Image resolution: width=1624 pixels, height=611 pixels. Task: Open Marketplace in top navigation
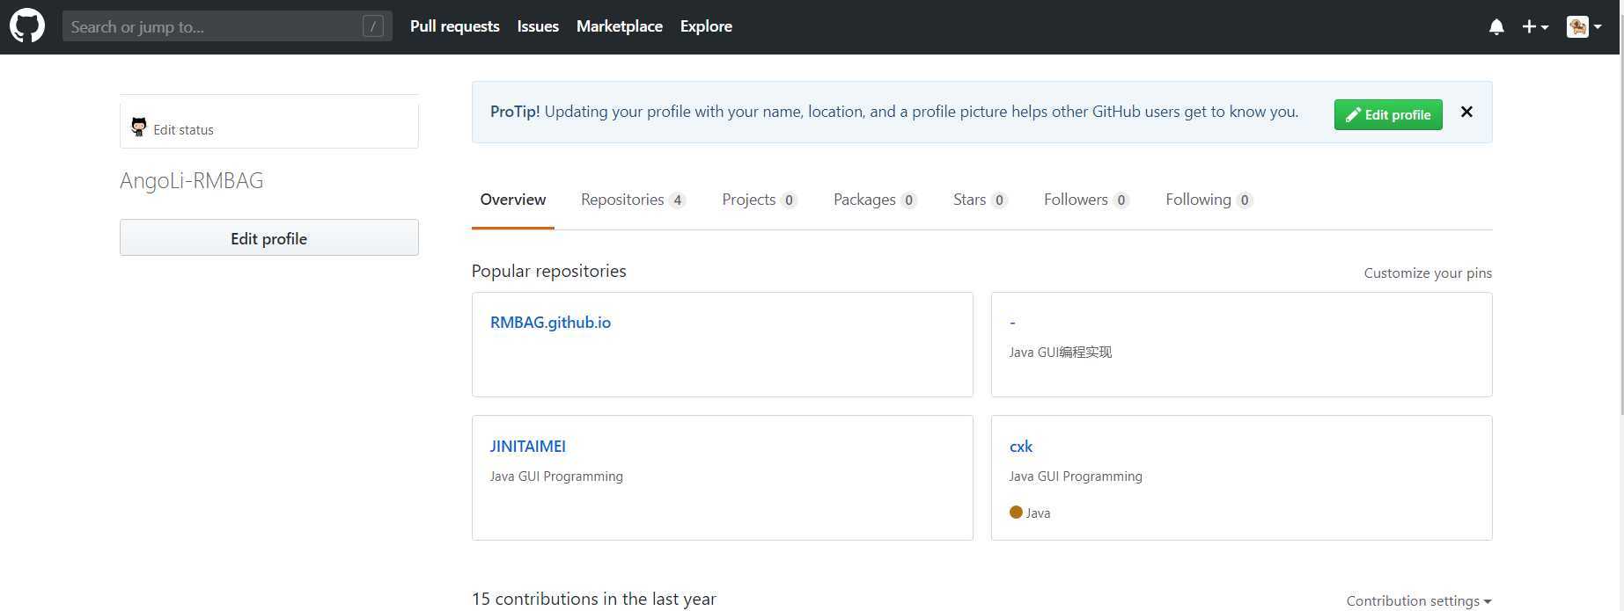coord(620,26)
